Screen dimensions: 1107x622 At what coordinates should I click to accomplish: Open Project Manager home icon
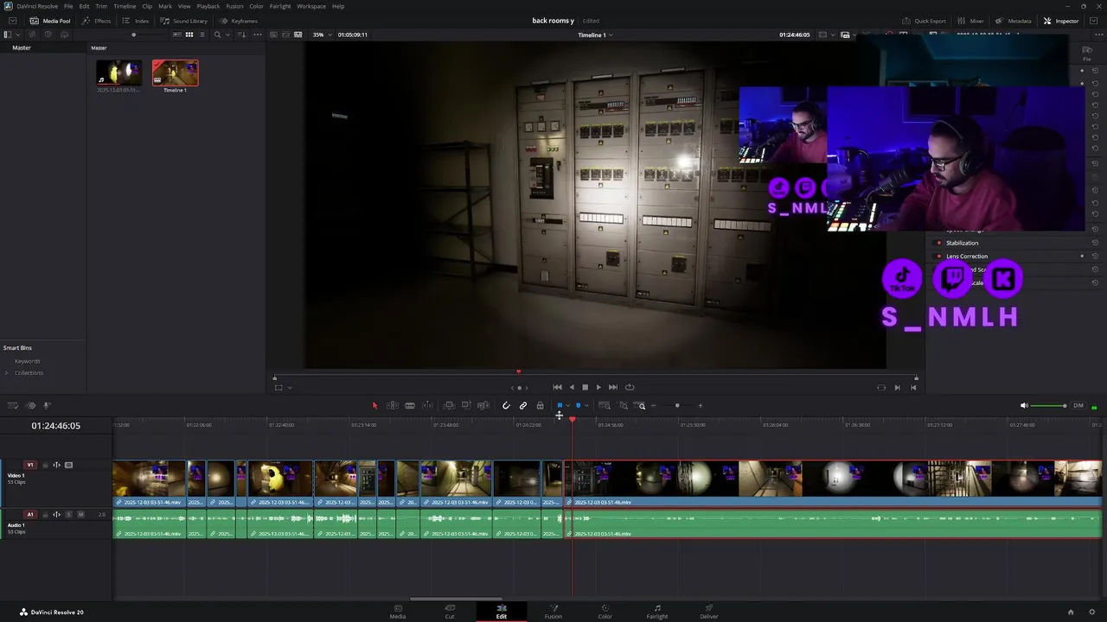(1070, 612)
